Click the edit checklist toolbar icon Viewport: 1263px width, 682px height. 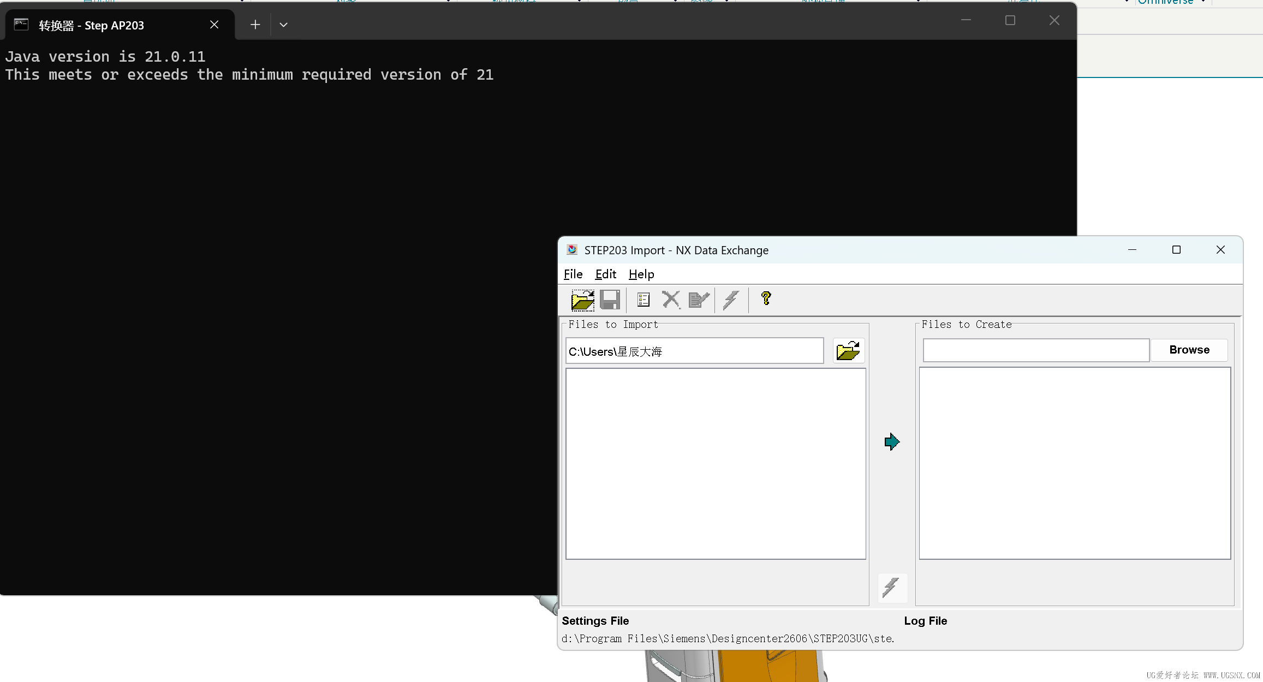tap(699, 300)
